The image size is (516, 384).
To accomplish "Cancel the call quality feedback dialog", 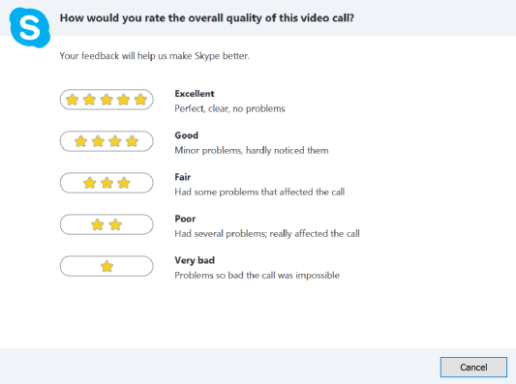I will [x=473, y=368].
